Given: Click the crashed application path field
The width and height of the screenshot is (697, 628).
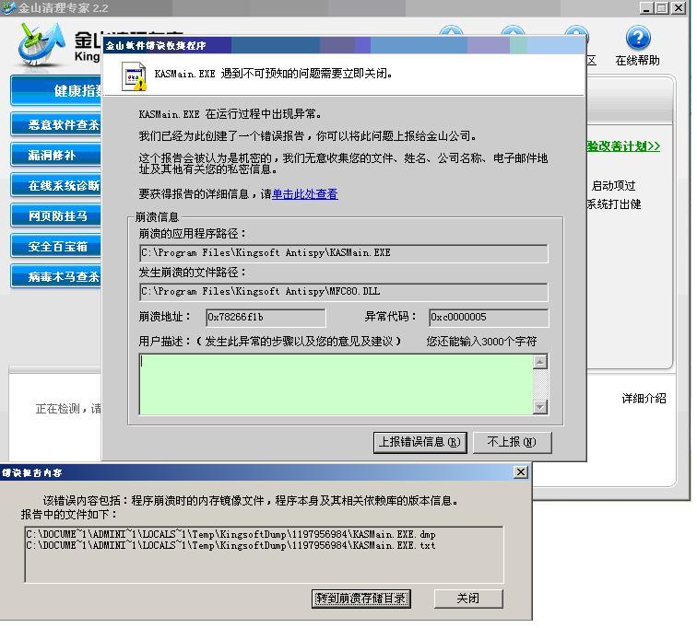Looking at the screenshot, I should coord(343,253).
